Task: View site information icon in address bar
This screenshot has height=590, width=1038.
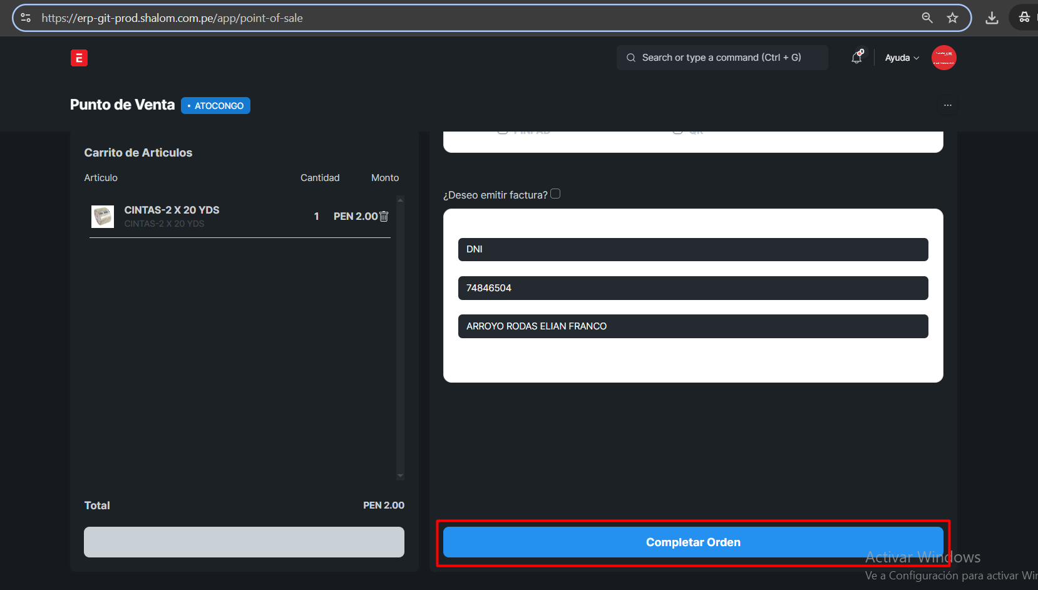Action: (x=26, y=18)
